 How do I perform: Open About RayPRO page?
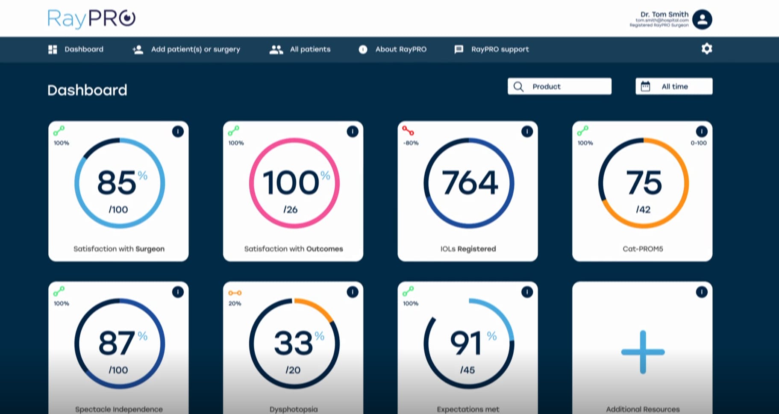[392, 49]
